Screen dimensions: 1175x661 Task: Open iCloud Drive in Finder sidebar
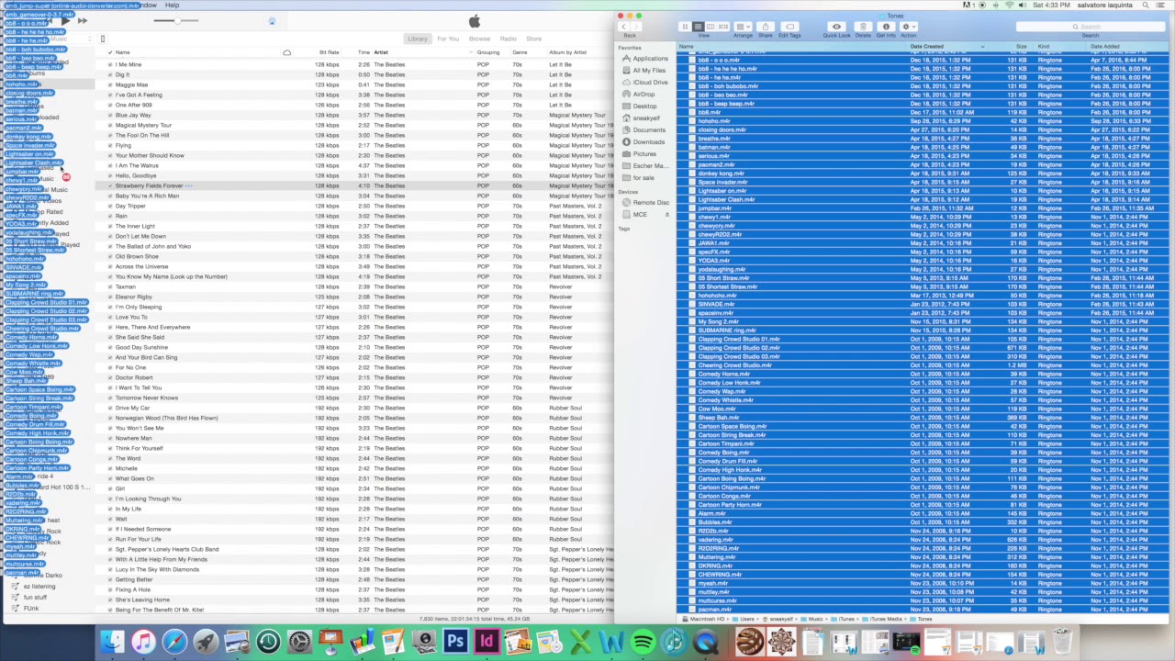650,83
